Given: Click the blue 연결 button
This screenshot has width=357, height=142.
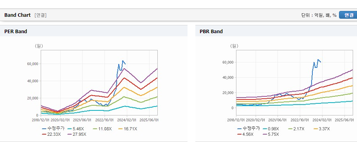Looking at the screenshot, I should pyautogui.click(x=348, y=15).
